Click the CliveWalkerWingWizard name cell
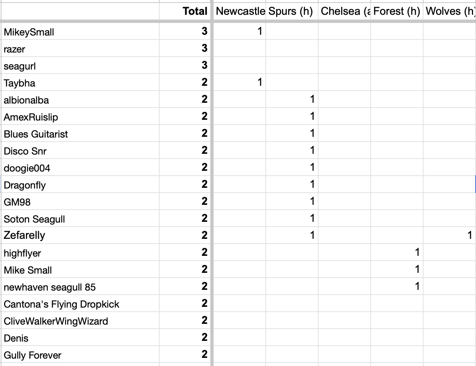 [80, 321]
